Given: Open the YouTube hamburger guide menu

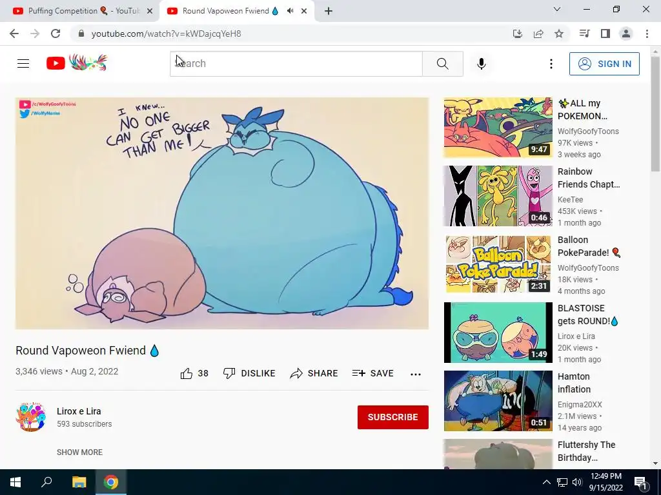Looking at the screenshot, I should click(x=23, y=64).
